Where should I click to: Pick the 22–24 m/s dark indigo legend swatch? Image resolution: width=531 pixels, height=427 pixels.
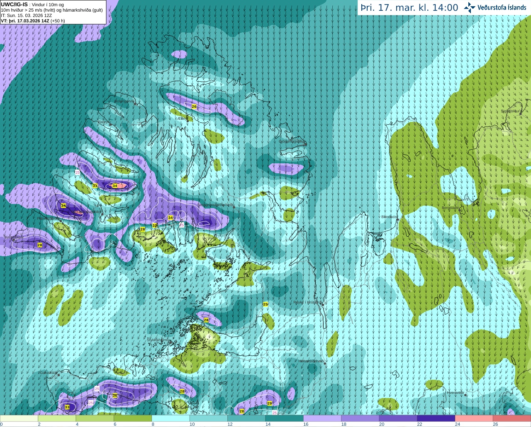(x=436, y=418)
